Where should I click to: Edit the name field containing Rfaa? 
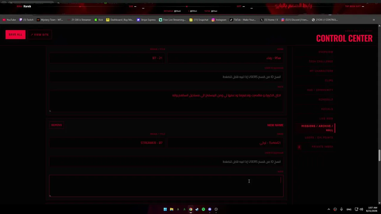tap(225, 58)
